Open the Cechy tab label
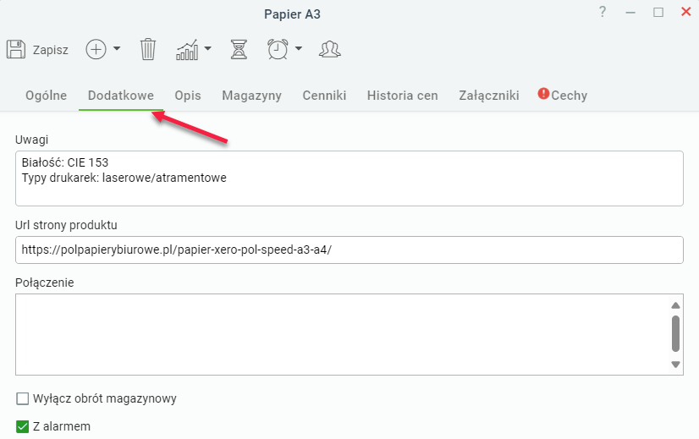 coord(570,96)
